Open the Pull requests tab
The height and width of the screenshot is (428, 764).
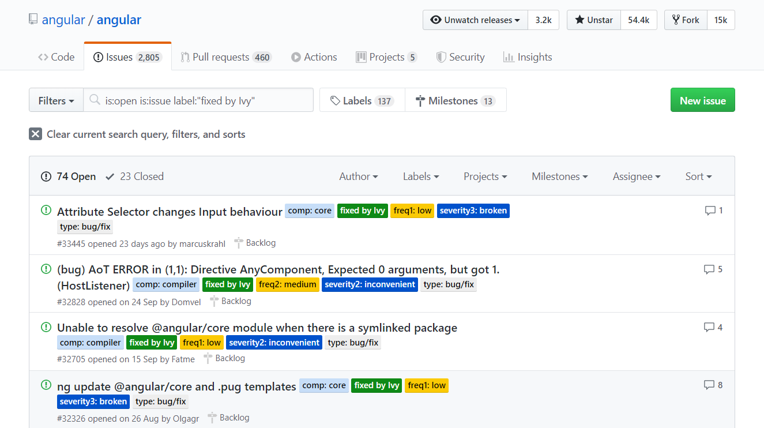tap(226, 57)
